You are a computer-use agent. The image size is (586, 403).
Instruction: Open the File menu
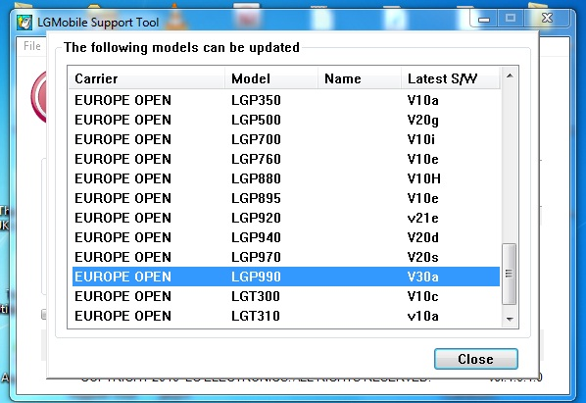click(31, 46)
